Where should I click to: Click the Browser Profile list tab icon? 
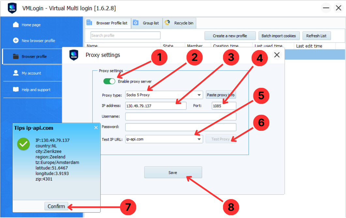point(89,22)
